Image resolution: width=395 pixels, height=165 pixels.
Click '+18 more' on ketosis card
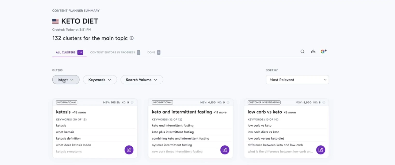(79, 112)
